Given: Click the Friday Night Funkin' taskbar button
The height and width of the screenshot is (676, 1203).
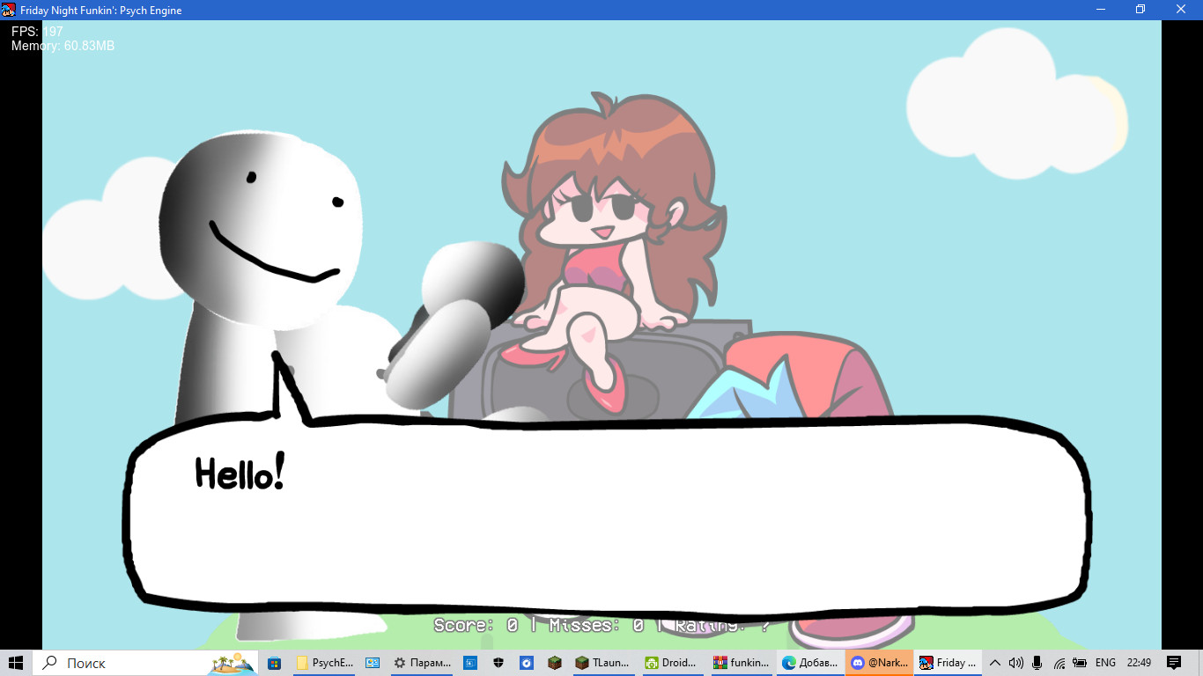Looking at the screenshot, I should tap(947, 663).
